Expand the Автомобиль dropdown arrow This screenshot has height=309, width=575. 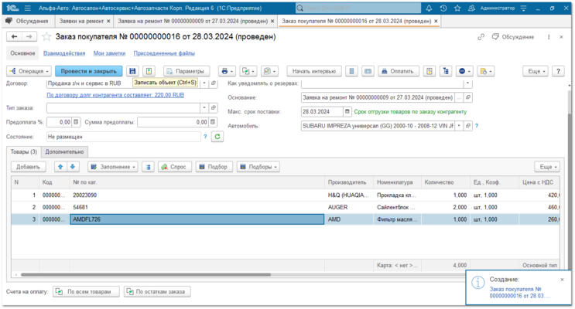pyautogui.click(x=459, y=126)
